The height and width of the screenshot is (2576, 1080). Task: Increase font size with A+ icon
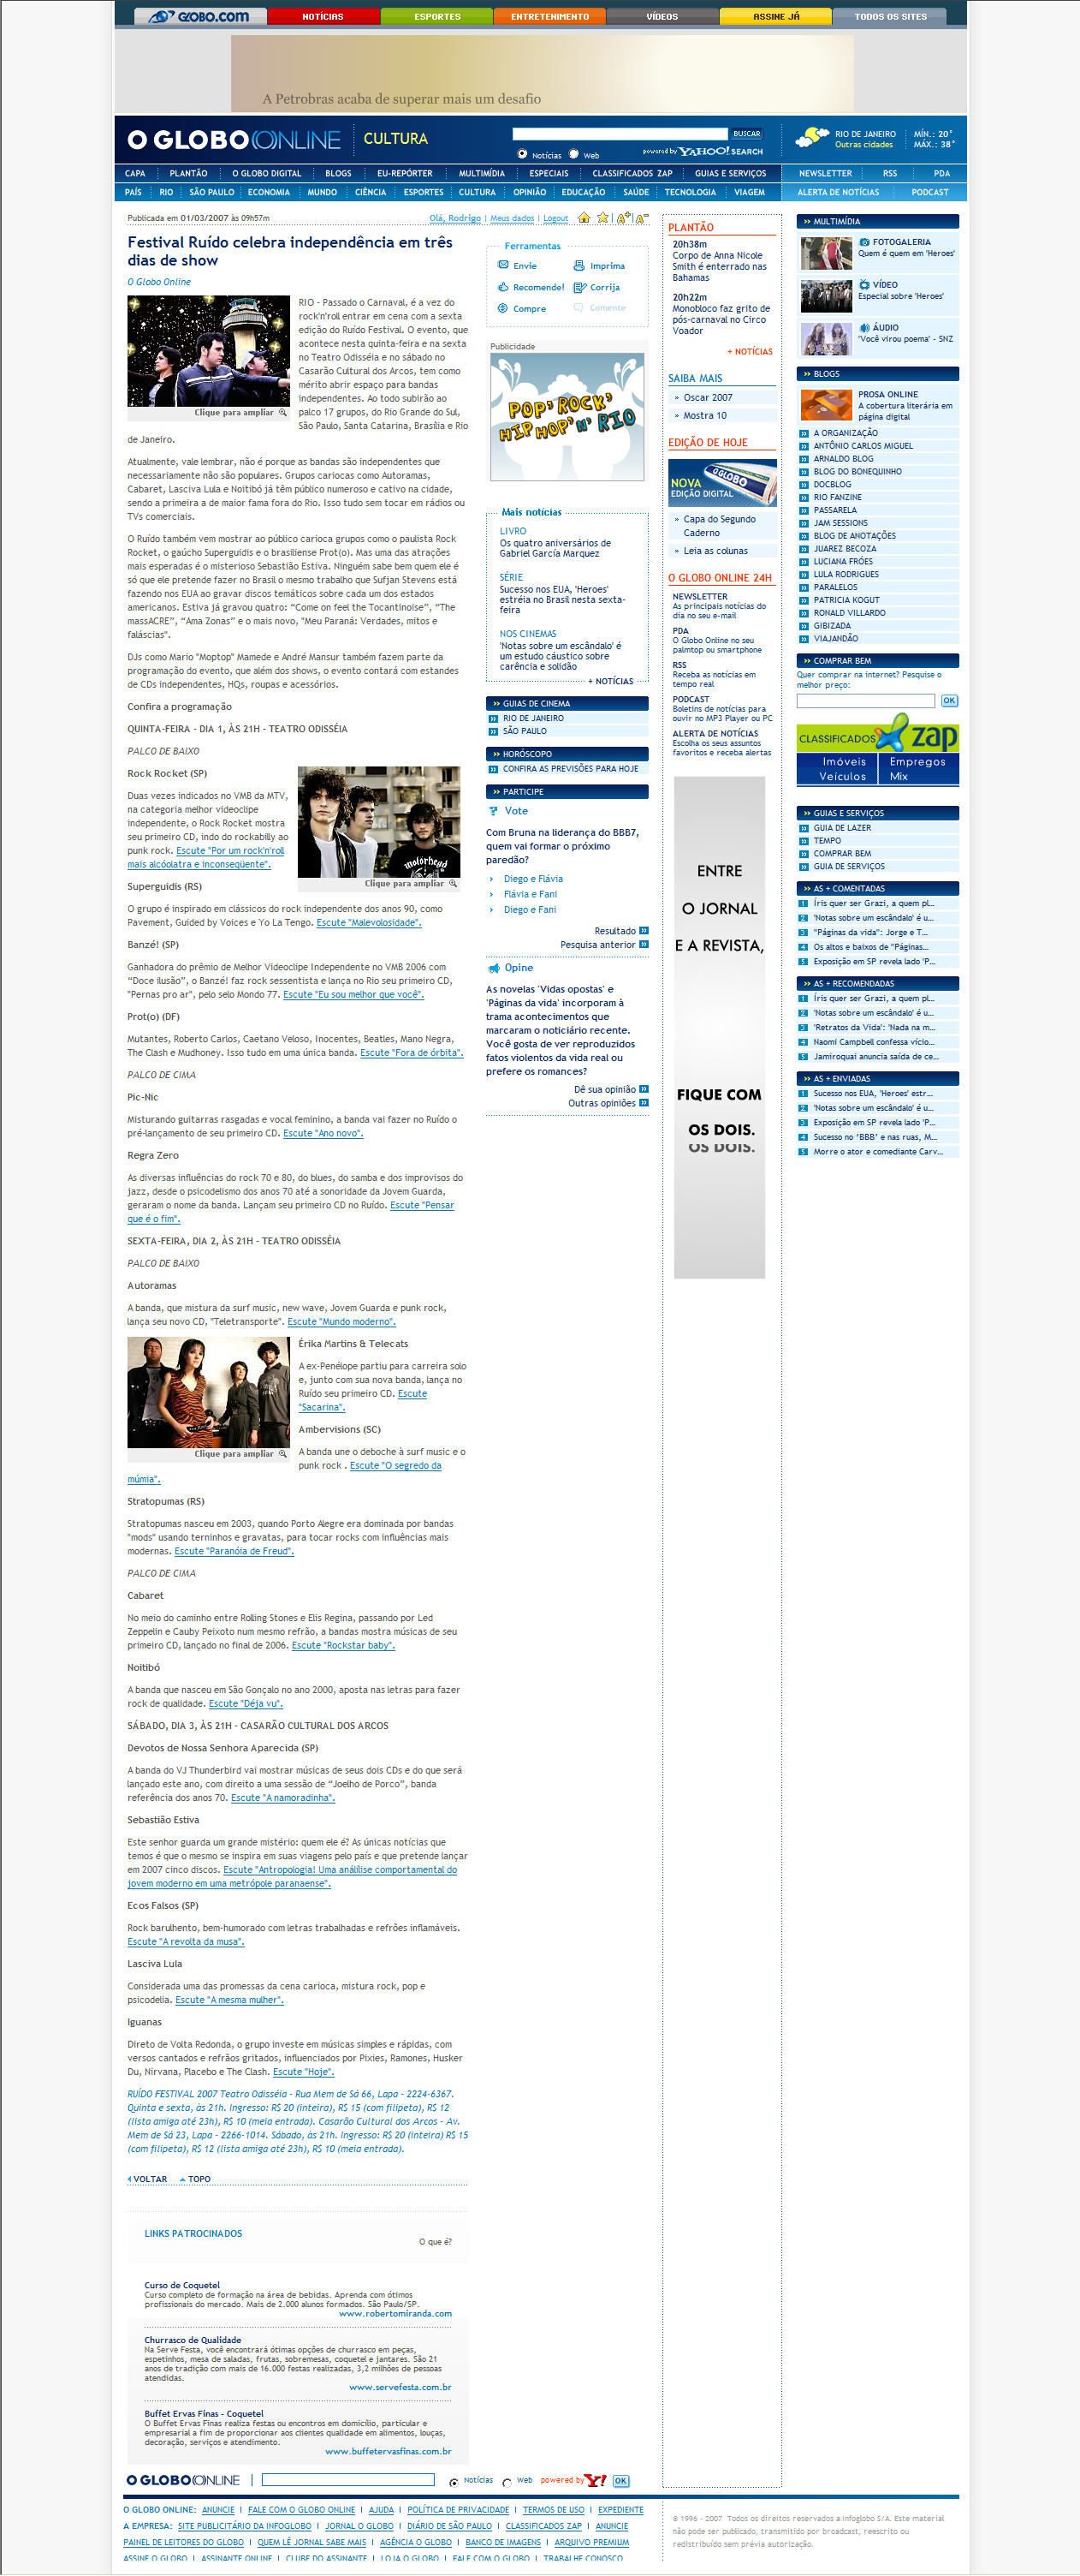[x=623, y=218]
